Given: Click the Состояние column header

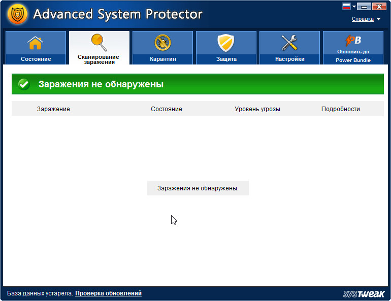Looking at the screenshot, I should pyautogui.click(x=167, y=109).
